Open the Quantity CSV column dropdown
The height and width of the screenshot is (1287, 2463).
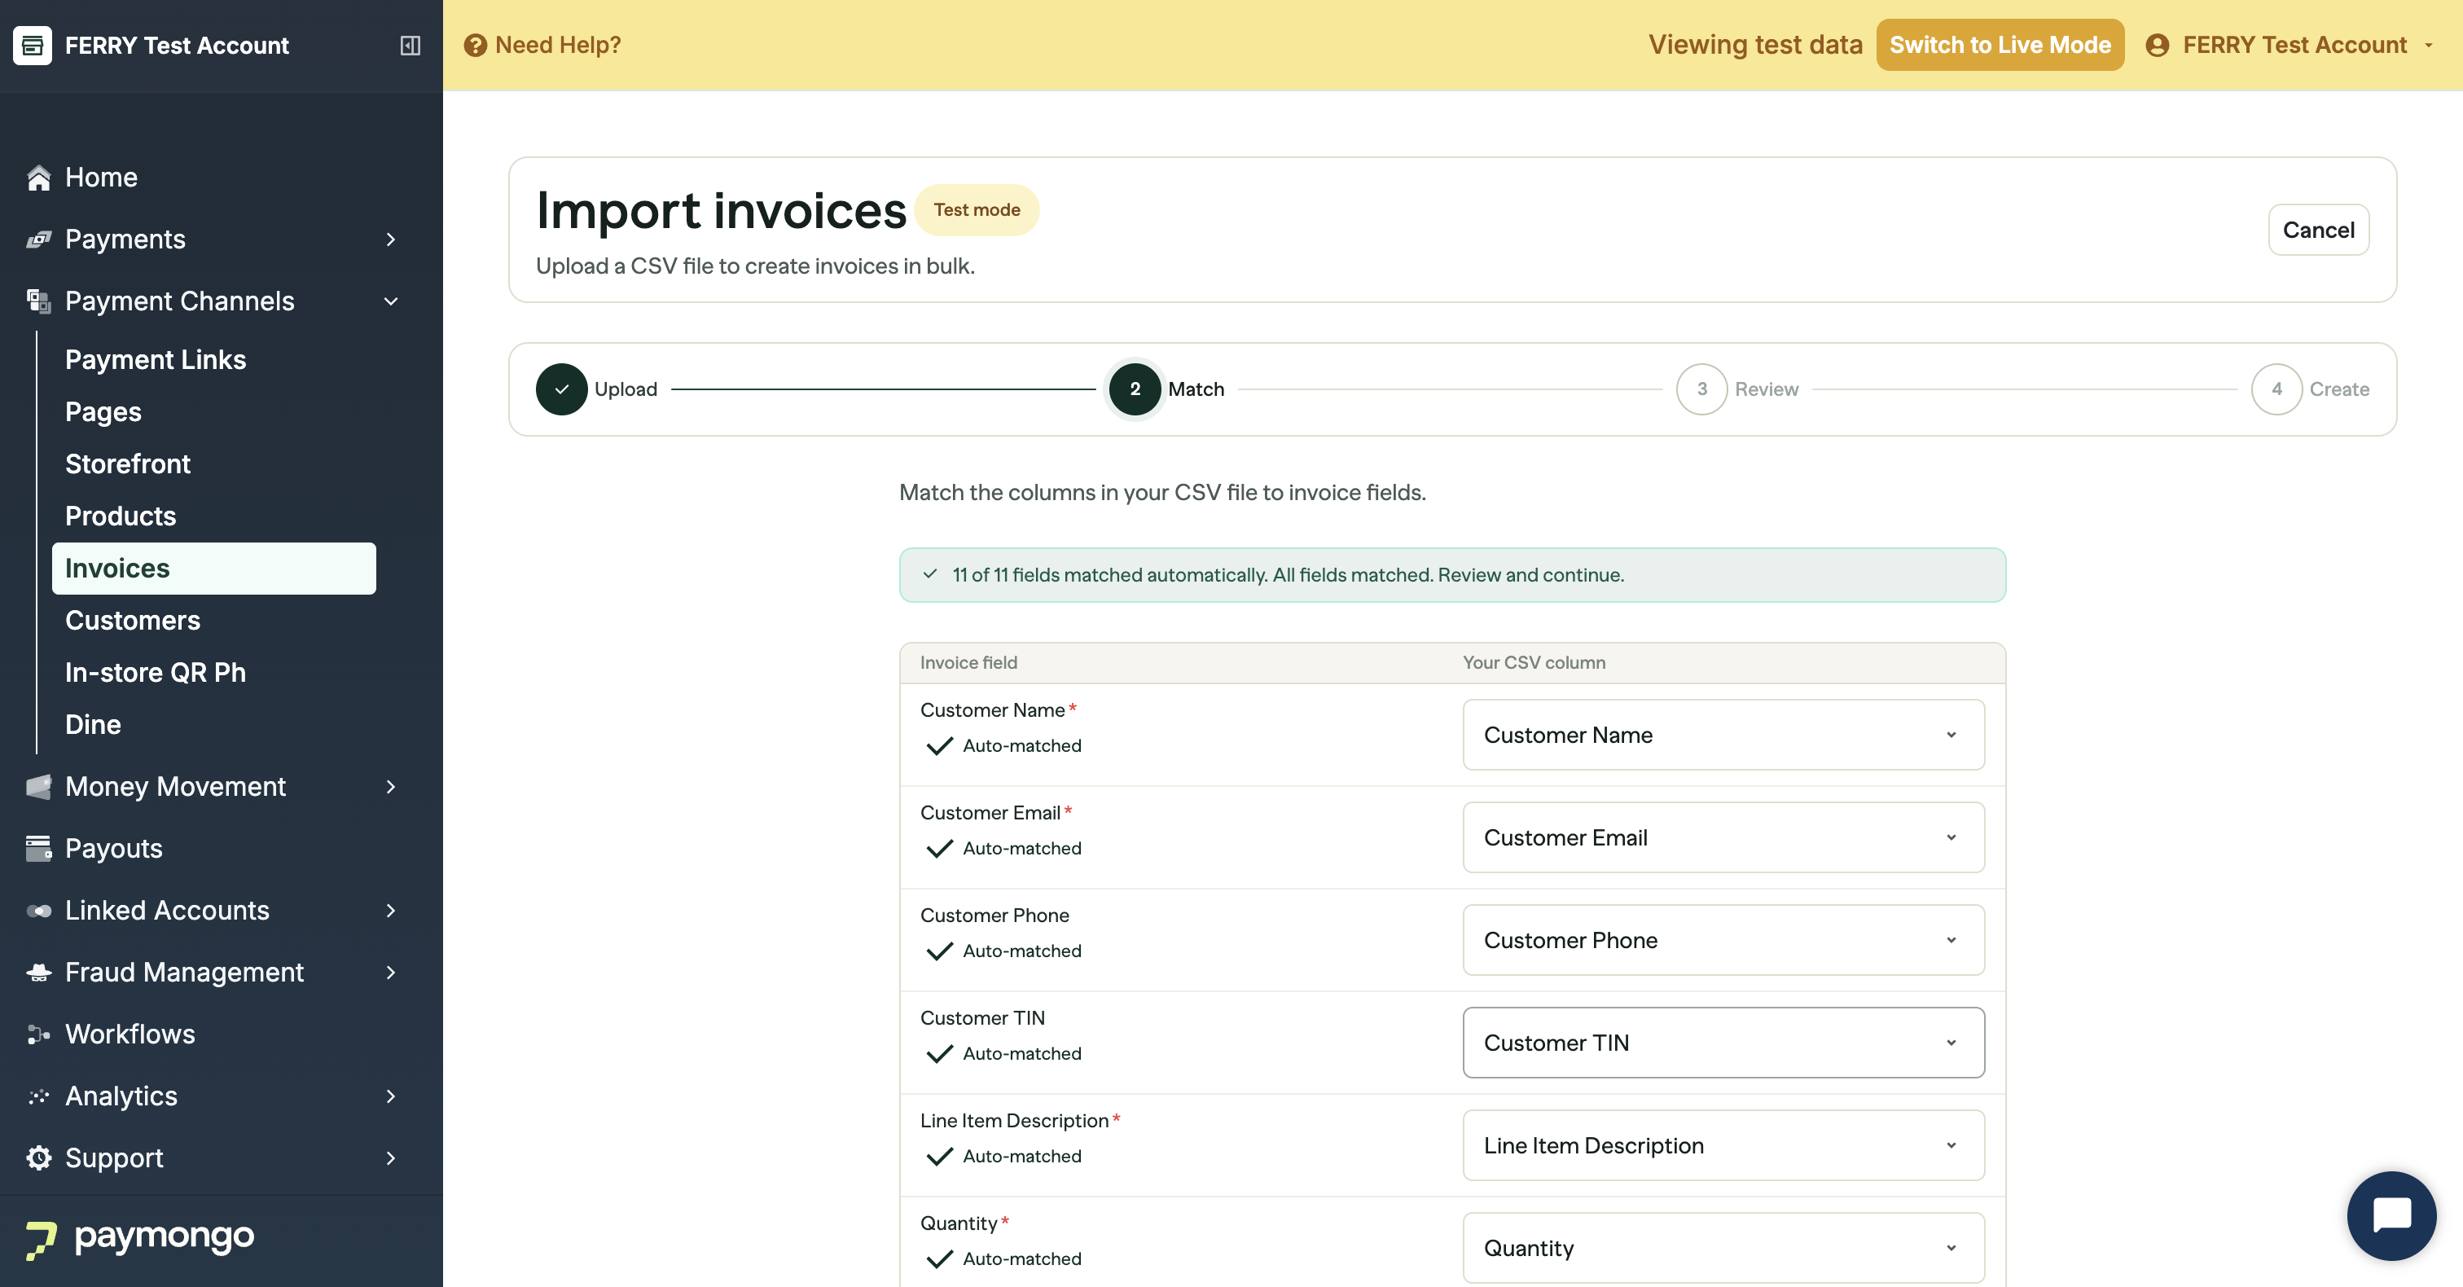1723,1248
